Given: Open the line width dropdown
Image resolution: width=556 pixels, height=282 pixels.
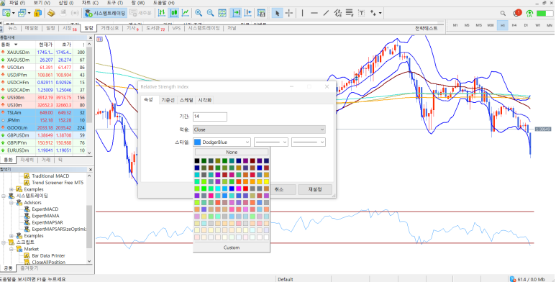Looking at the screenshot, I should click(x=308, y=142).
